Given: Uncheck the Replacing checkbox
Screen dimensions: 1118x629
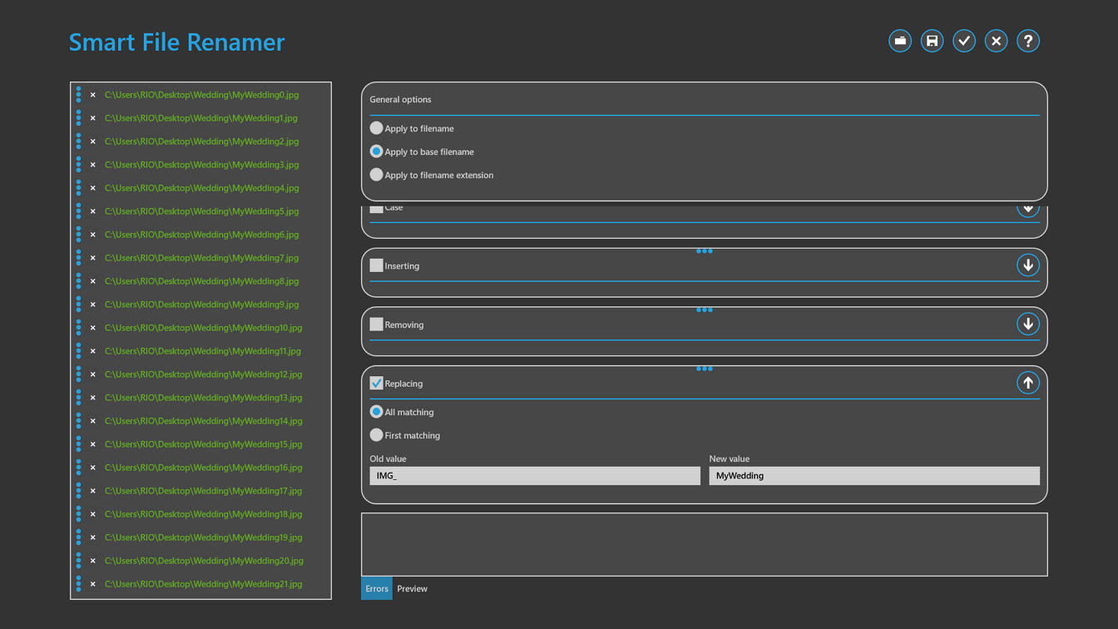Looking at the screenshot, I should (376, 384).
